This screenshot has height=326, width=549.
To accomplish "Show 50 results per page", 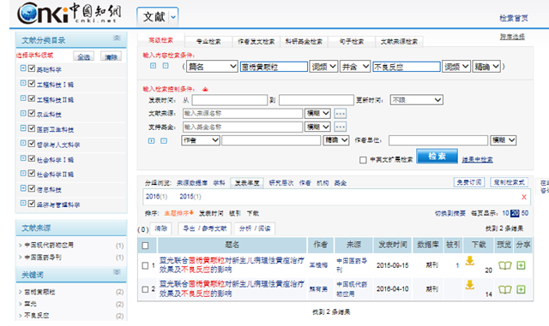I will pos(524,213).
